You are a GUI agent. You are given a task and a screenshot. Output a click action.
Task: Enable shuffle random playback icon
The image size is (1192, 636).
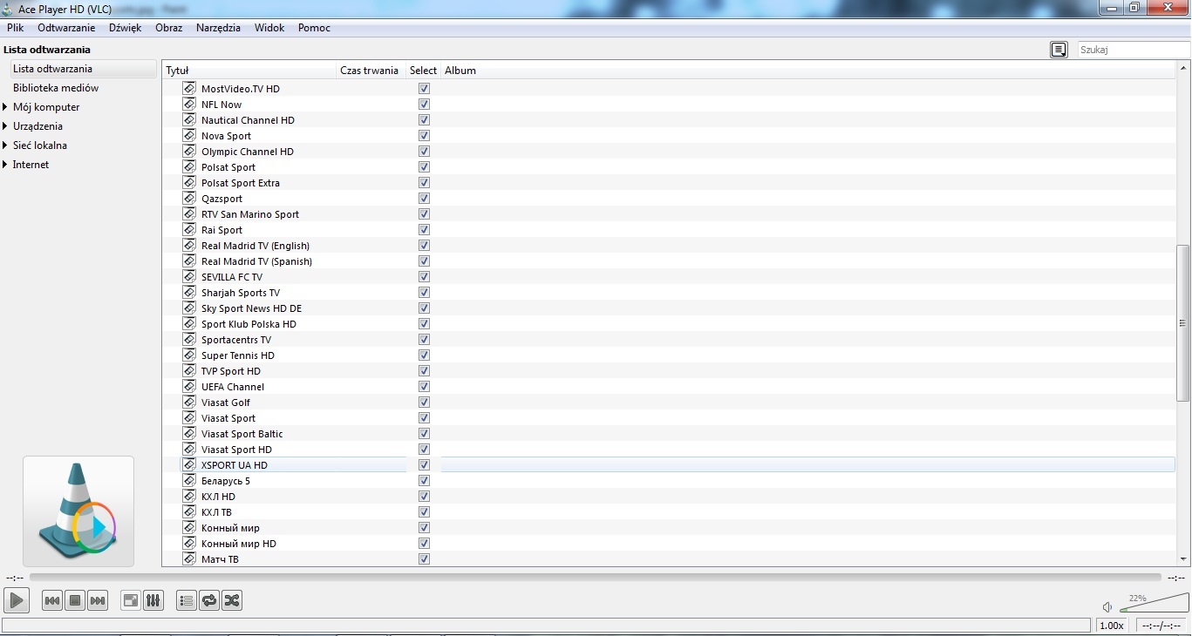click(232, 600)
